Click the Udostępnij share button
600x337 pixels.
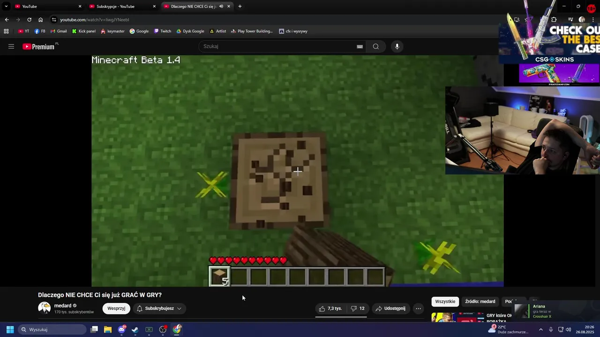tap(390, 308)
